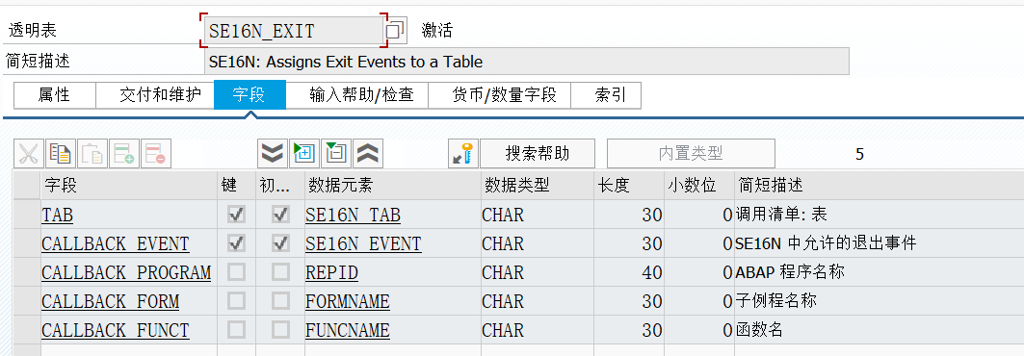This screenshot has width=1024, height=356.
Task: Select the 字段 tab
Action: [250, 95]
